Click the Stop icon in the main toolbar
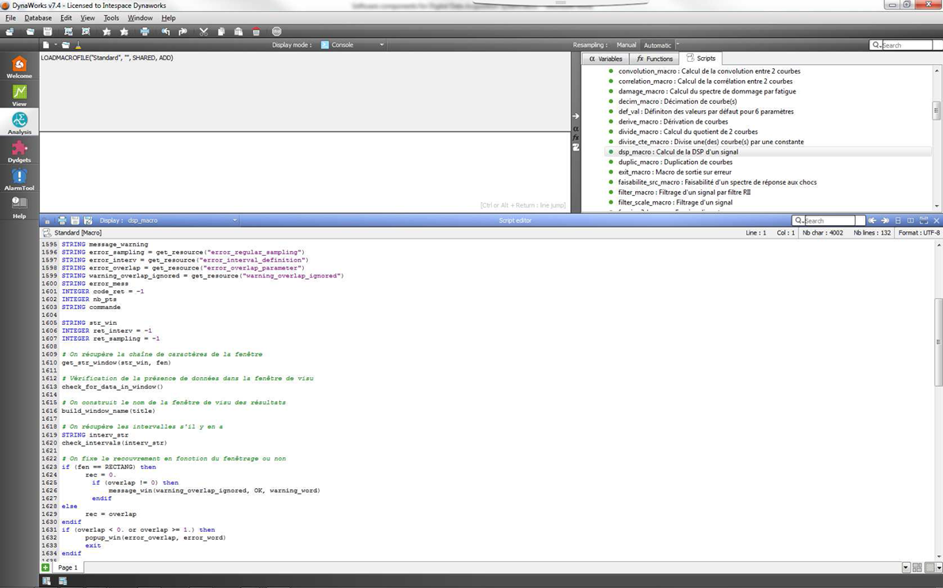This screenshot has height=588, width=943. click(x=276, y=32)
